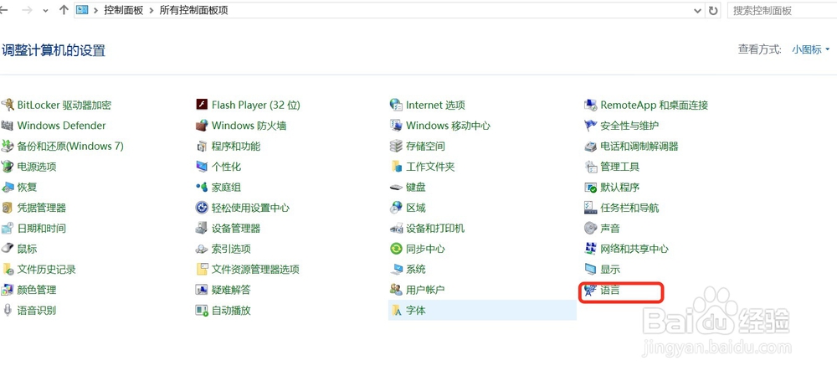Click the 控制面板 breadcrumb item
Image resolution: width=837 pixels, height=376 pixels.
pyautogui.click(x=123, y=10)
